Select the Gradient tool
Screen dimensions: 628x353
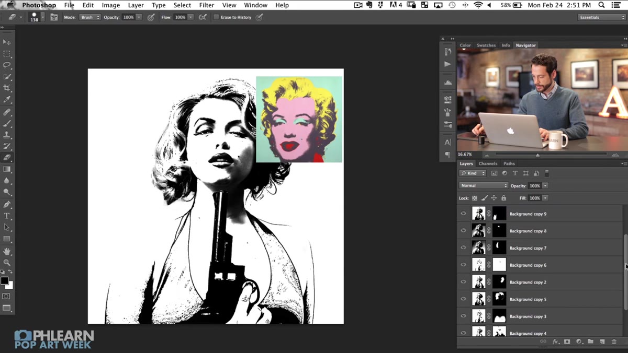point(7,169)
